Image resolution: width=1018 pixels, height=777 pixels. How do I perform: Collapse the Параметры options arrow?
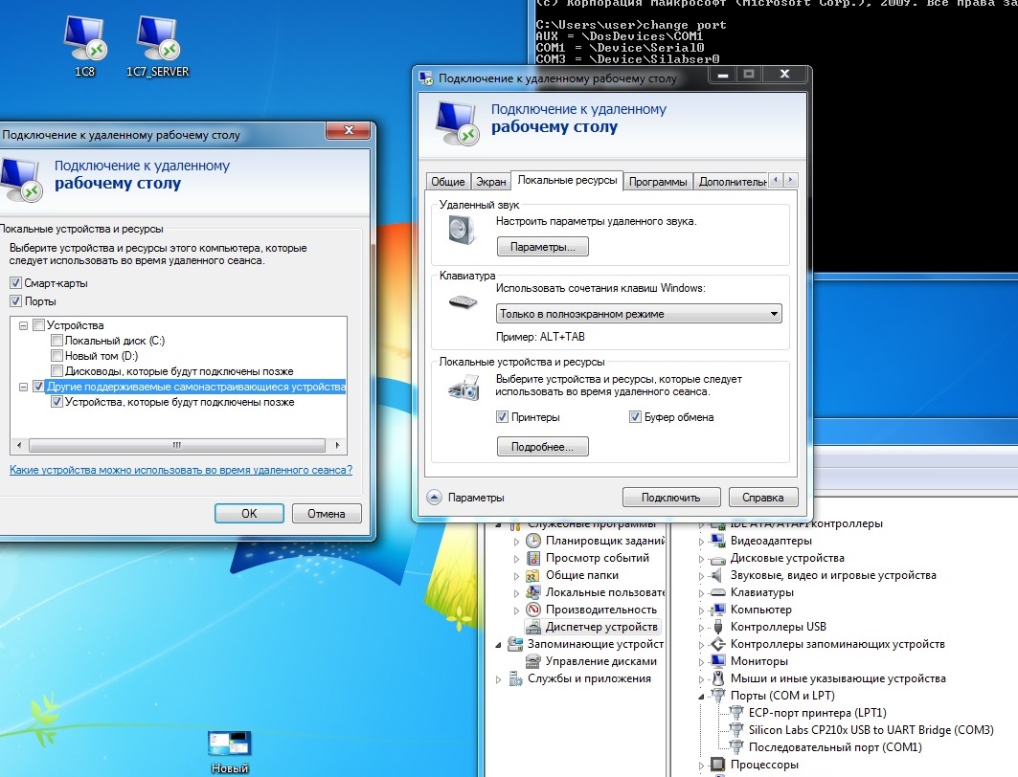click(x=434, y=498)
